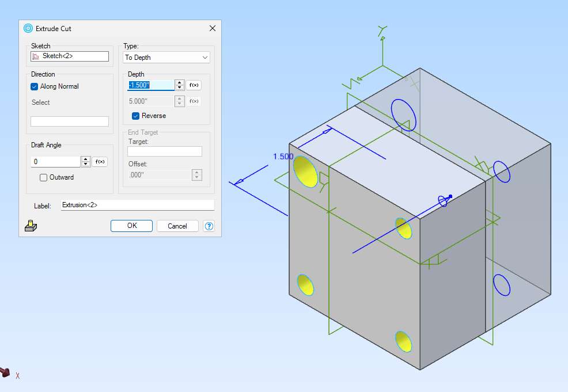Viewport: 568px width, 392px height.
Task: Click the Cancel button
Action: tap(177, 226)
